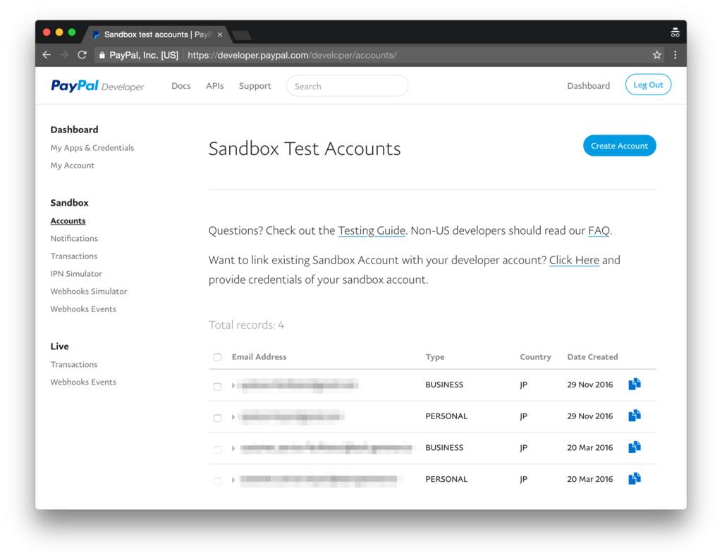Click copy icon for 29 Nov 2016 BUSINESS account
The height and width of the screenshot is (560, 722).
pyautogui.click(x=634, y=384)
